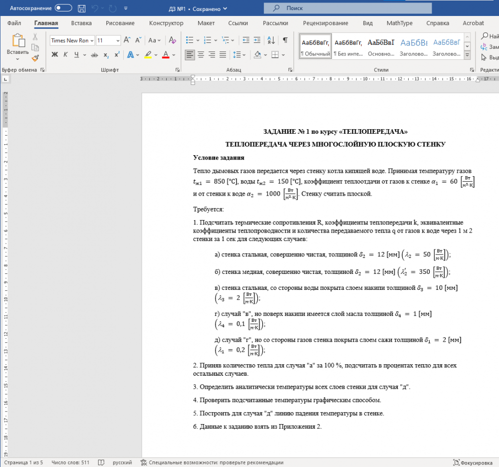Apply the Без интервала style
Screen dimensions: 499x467
pos(348,46)
